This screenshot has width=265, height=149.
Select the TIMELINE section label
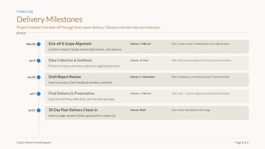[x=25, y=12]
